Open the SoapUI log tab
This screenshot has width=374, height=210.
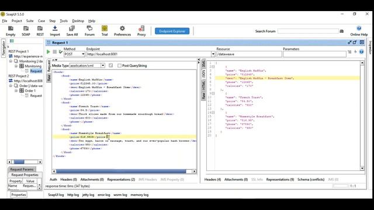tap(56, 195)
